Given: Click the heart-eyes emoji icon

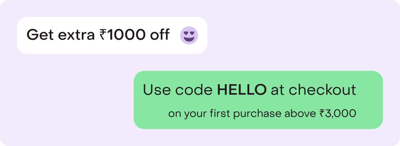Looking at the screenshot, I should (x=189, y=35).
